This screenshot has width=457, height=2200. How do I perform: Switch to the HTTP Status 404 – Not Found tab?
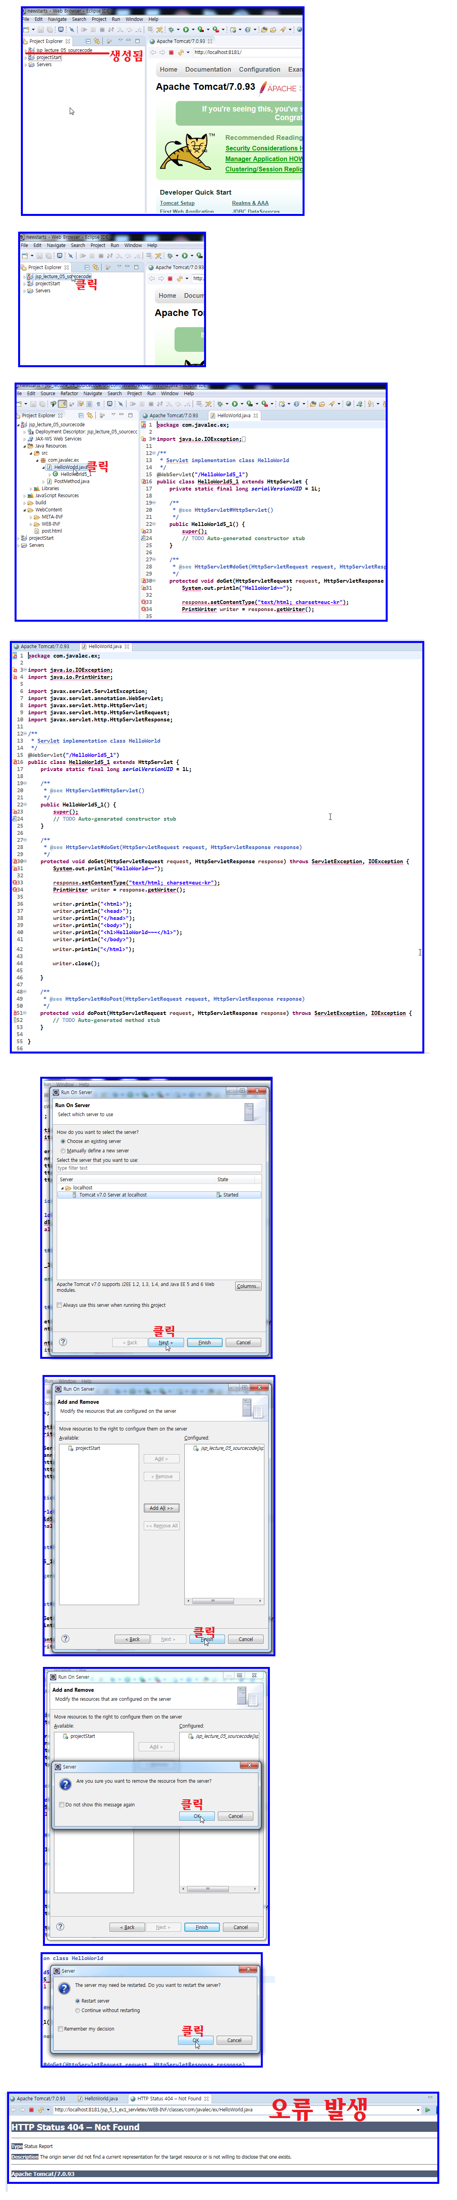[169, 2098]
